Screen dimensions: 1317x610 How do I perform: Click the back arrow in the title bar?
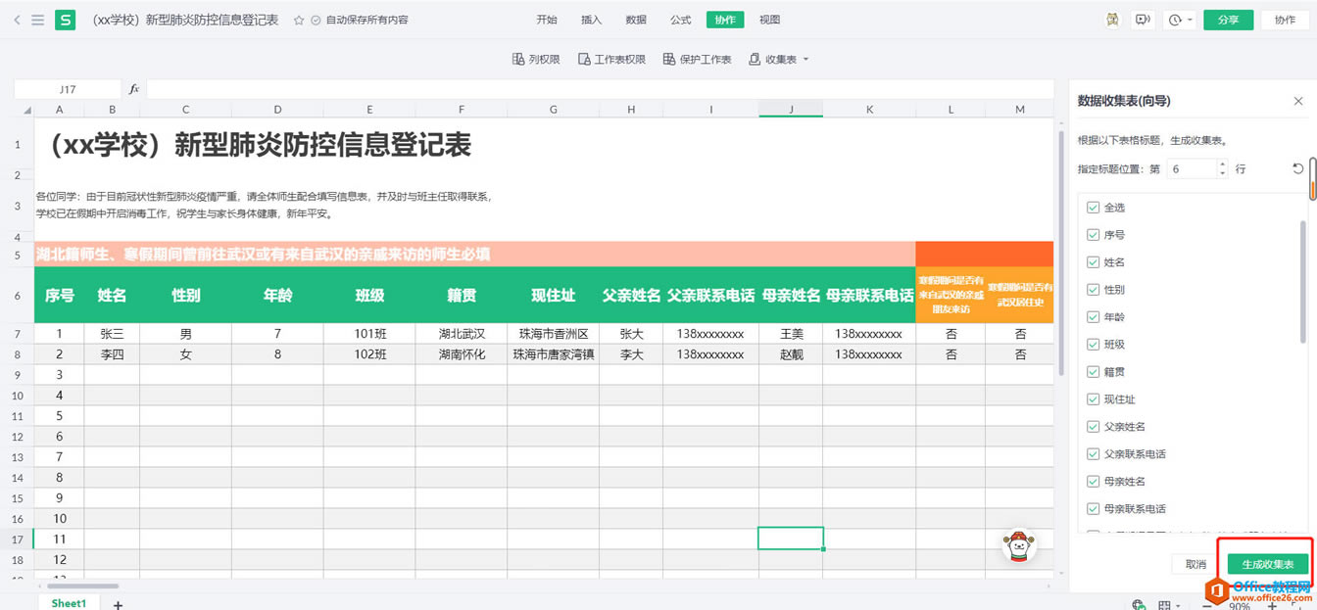point(17,20)
